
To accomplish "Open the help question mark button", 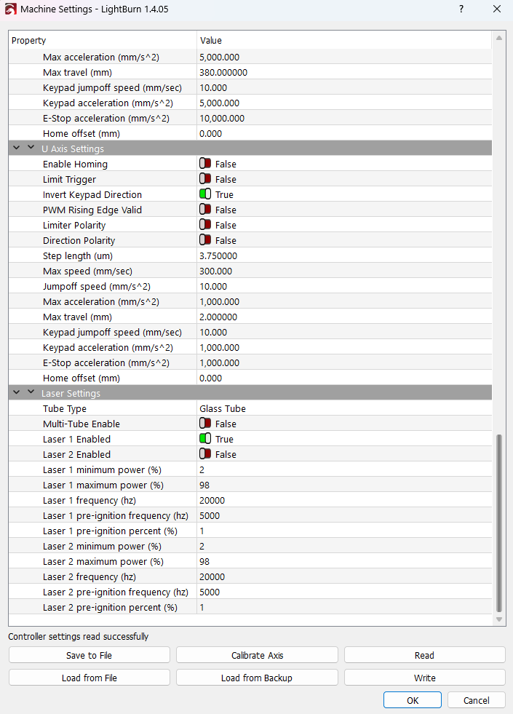I will tap(461, 9).
